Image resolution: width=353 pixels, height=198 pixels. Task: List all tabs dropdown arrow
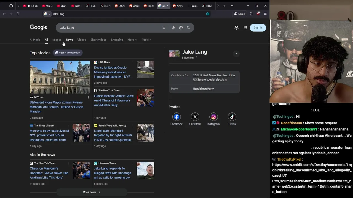point(232,6)
